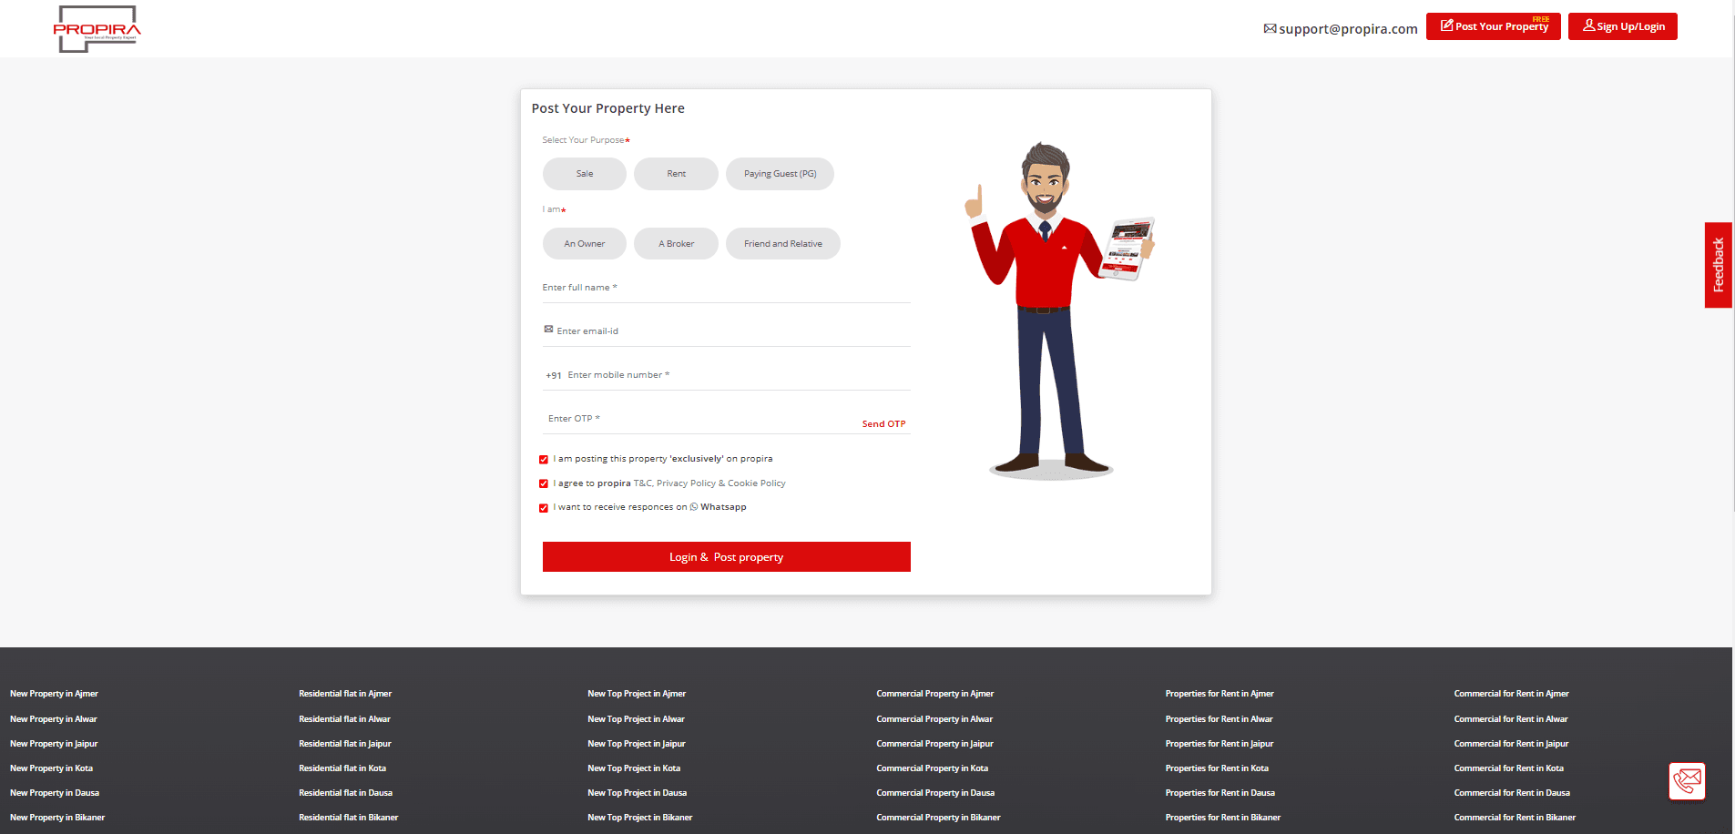Choose Paying Guest (PG) option
The height and width of the screenshot is (834, 1735).
point(780,174)
